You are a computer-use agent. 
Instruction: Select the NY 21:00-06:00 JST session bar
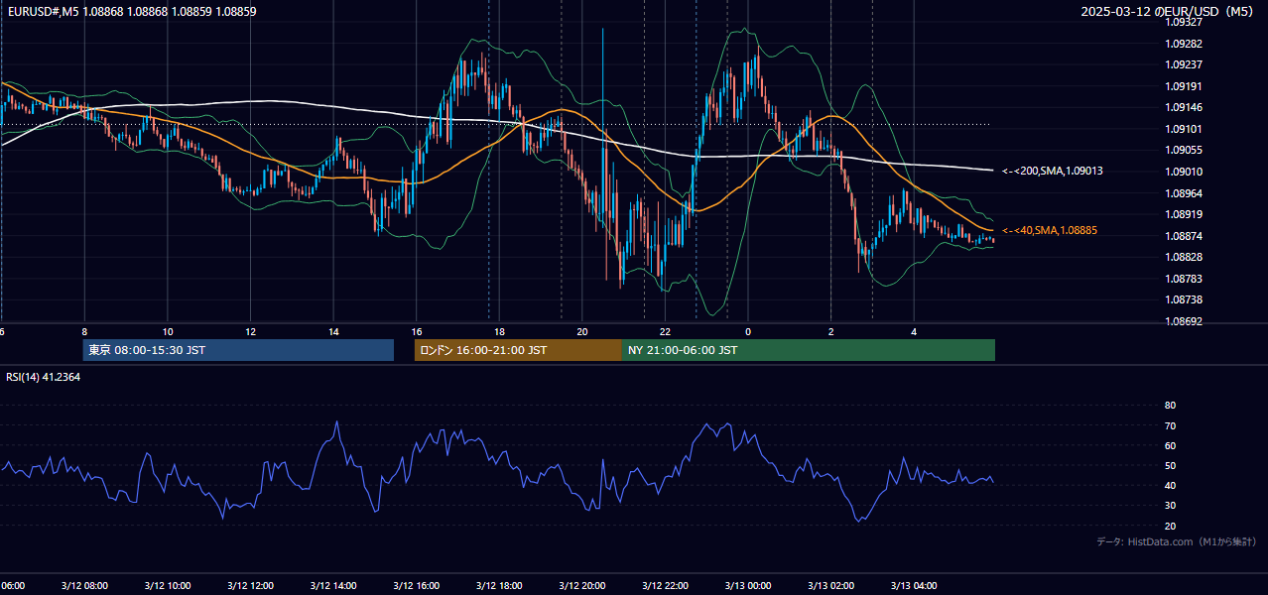click(809, 350)
